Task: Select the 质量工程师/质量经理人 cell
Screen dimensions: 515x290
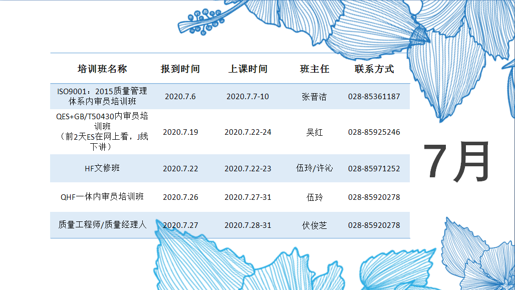Action: click(x=102, y=225)
